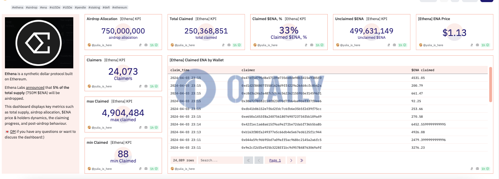Open query link icon on ENA Price card

coord(472,45)
